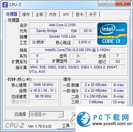The image size is (133, 132).
Task: Click the dropdown arrow beside 处理器 #1
Action: 61,114
